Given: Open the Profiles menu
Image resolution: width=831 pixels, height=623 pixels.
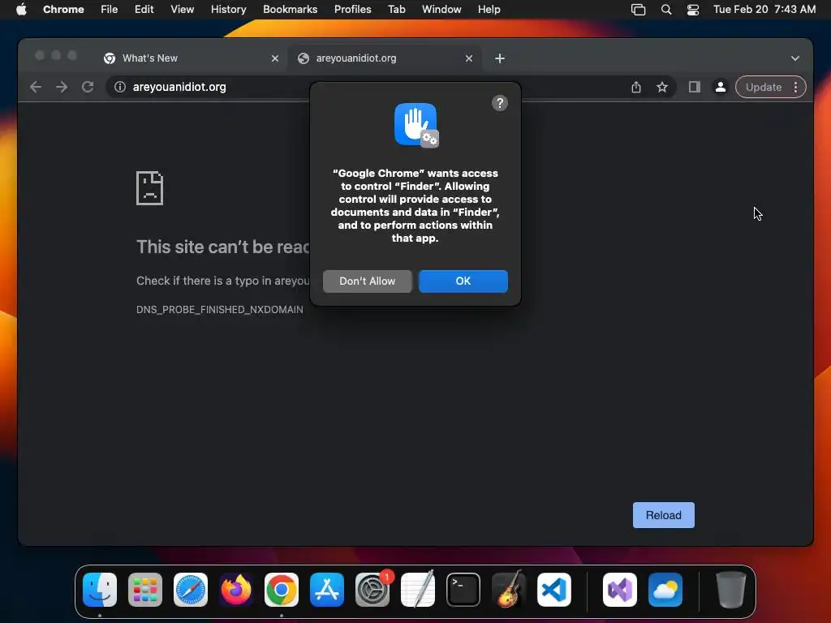Looking at the screenshot, I should pyautogui.click(x=352, y=10).
